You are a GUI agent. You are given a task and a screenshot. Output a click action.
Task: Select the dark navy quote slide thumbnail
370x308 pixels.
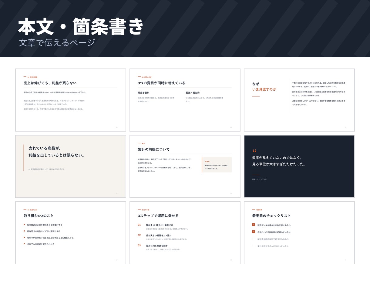click(299, 166)
